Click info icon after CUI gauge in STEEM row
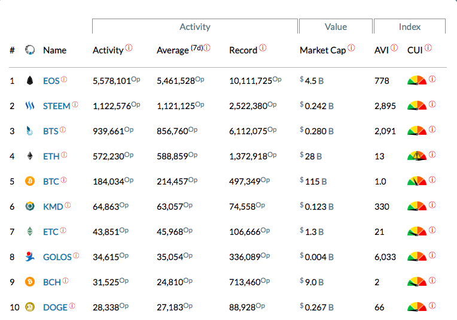This screenshot has width=457, height=320. point(432,104)
